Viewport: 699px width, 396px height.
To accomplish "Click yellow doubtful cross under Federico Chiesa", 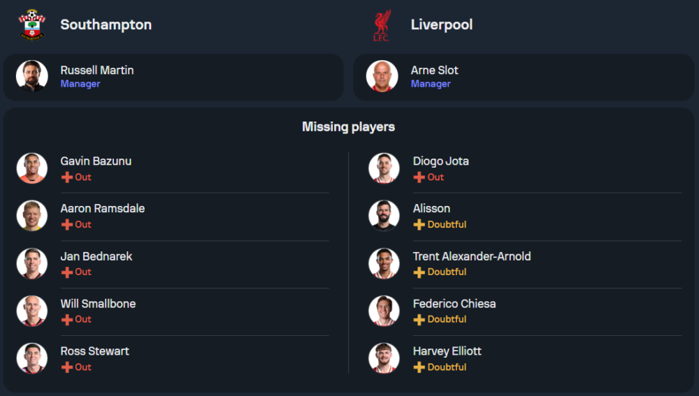I will point(419,319).
